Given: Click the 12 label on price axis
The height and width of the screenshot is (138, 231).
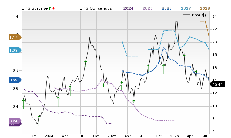Looking at the screenshot, I should click(x=214, y=93).
